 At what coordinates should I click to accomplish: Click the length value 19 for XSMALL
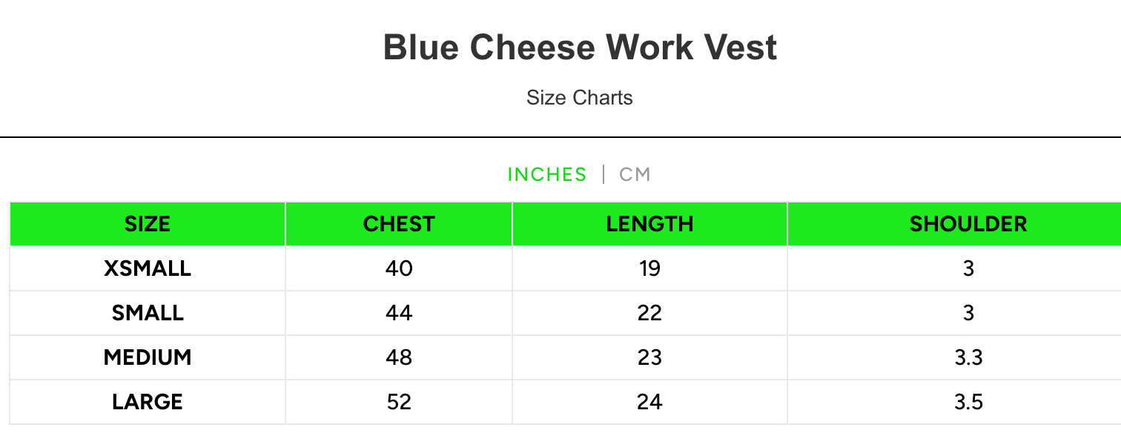pos(649,268)
